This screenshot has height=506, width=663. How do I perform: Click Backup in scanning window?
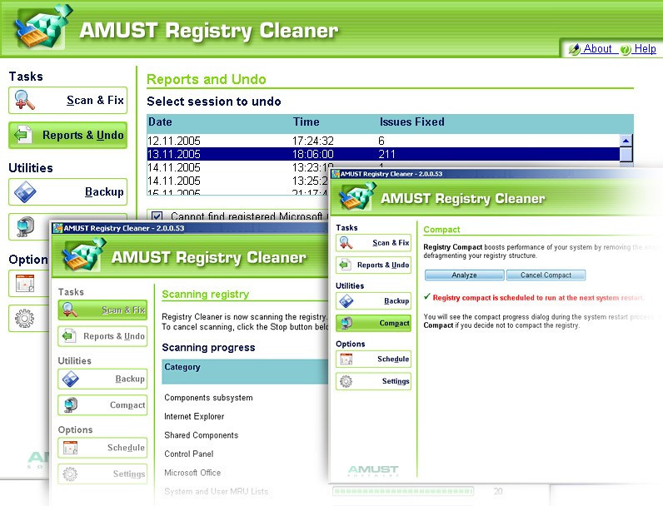pos(102,379)
